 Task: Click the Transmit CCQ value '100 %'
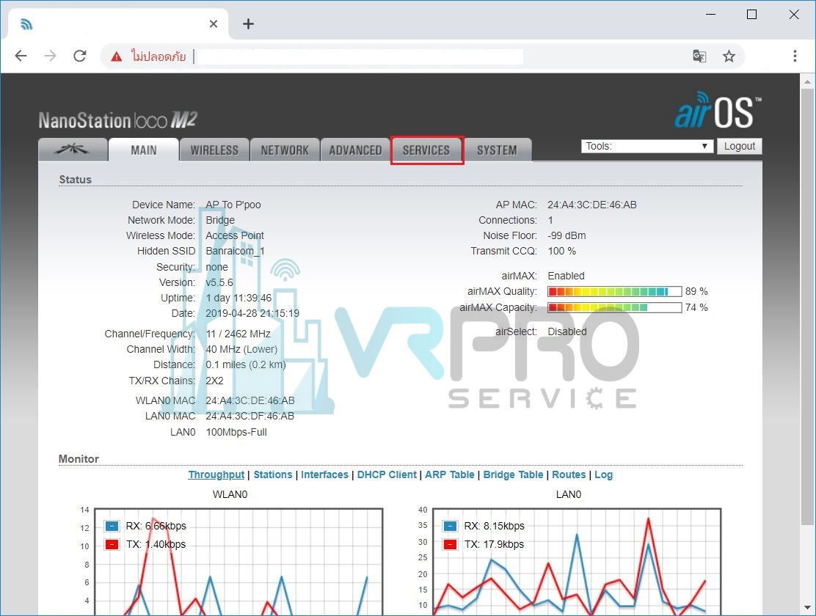coord(562,251)
